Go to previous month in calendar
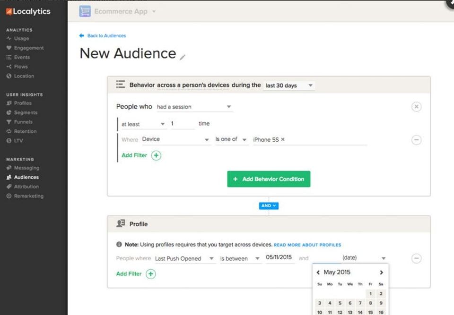Screen dimensions: 454x315 [x=318, y=272]
